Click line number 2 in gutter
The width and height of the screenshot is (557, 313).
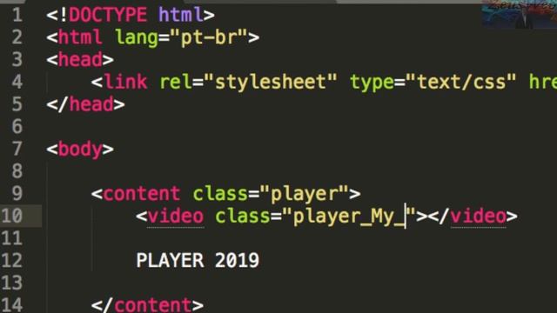coord(17,37)
